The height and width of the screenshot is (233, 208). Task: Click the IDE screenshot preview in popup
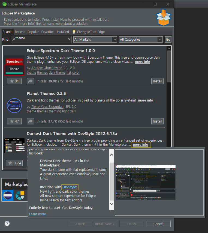(146, 182)
